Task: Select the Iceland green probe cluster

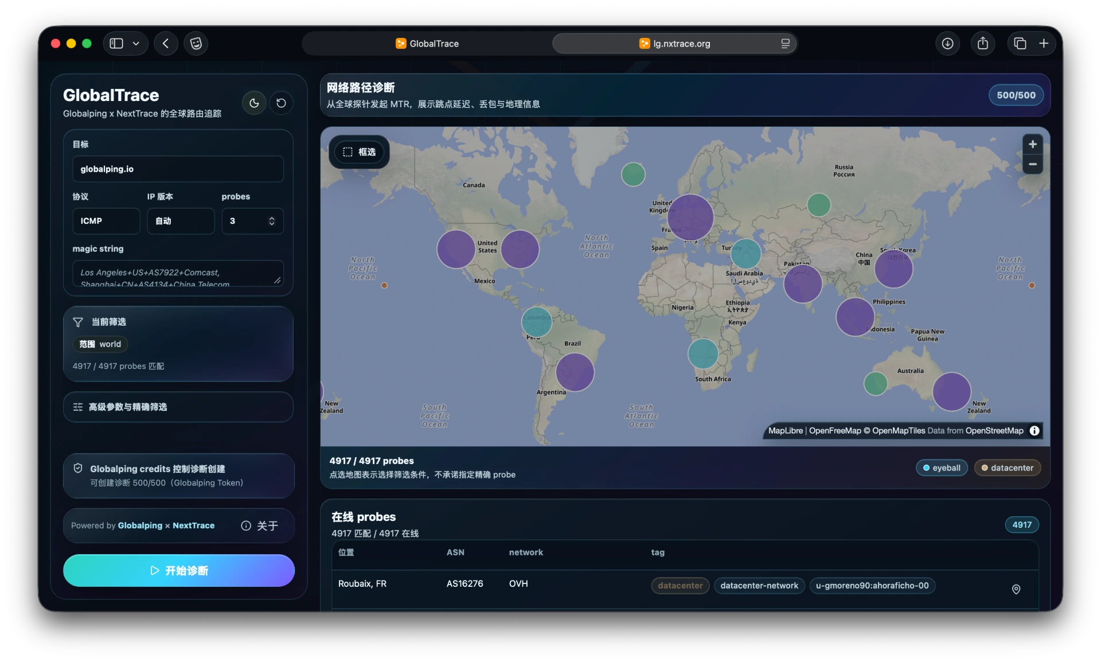Action: [633, 174]
